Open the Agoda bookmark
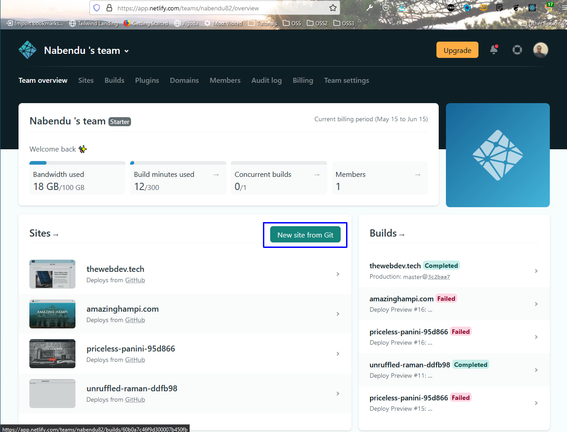 [186, 23]
